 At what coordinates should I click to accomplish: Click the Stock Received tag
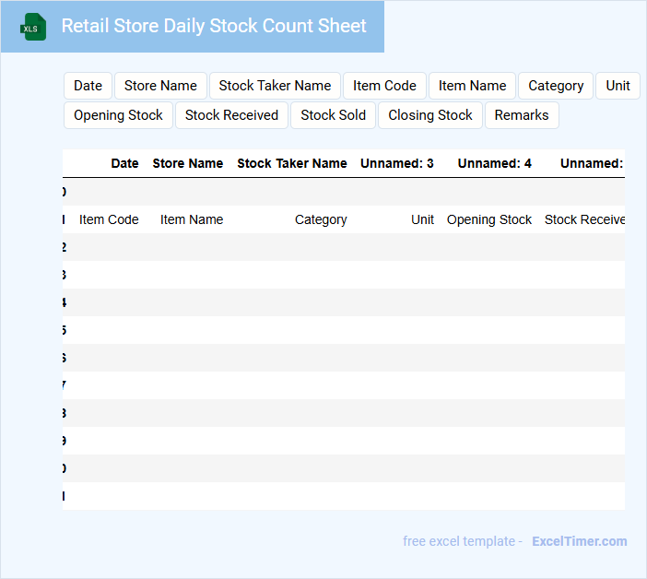click(231, 115)
